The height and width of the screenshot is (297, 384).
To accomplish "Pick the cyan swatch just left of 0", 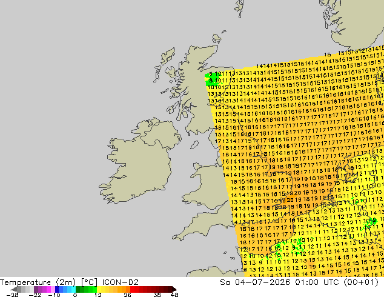I will point(73,289).
